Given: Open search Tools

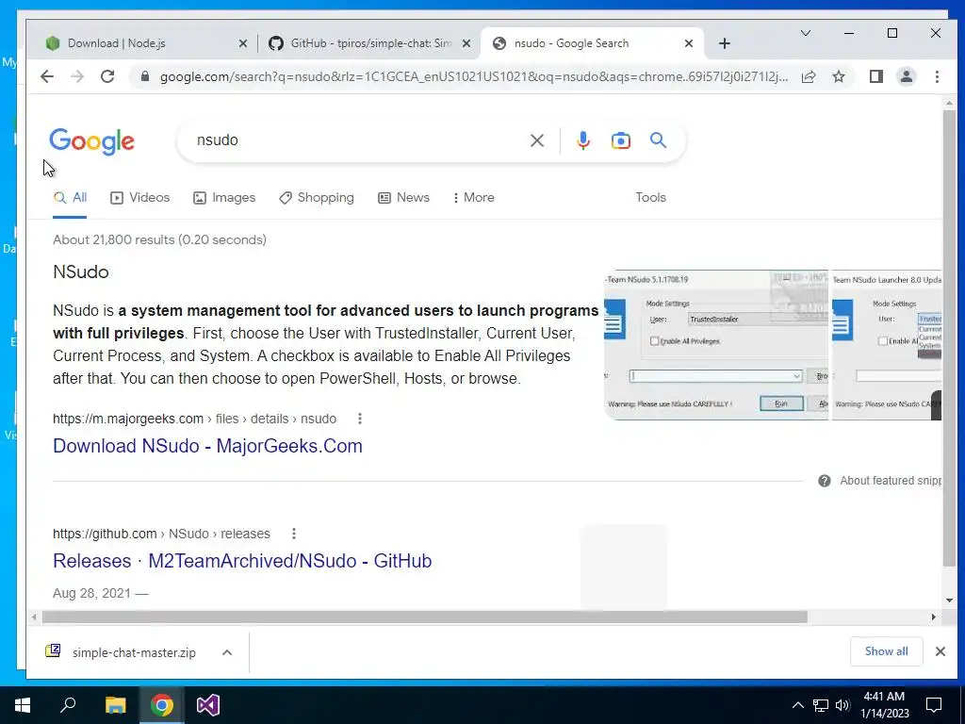Looking at the screenshot, I should tap(650, 198).
